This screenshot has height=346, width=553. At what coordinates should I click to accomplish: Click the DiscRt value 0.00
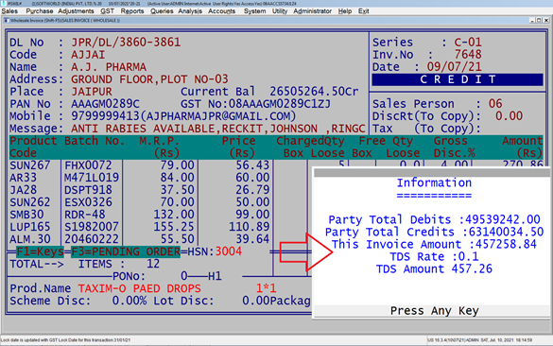[x=509, y=116]
